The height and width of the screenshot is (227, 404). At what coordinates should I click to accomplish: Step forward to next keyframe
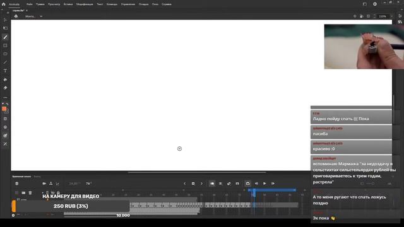pyautogui.click(x=201, y=183)
